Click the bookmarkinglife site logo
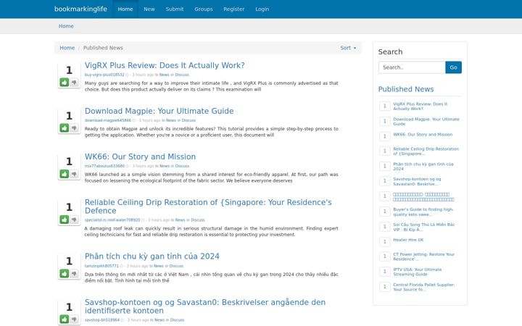522x326 pixels. [x=80, y=9]
